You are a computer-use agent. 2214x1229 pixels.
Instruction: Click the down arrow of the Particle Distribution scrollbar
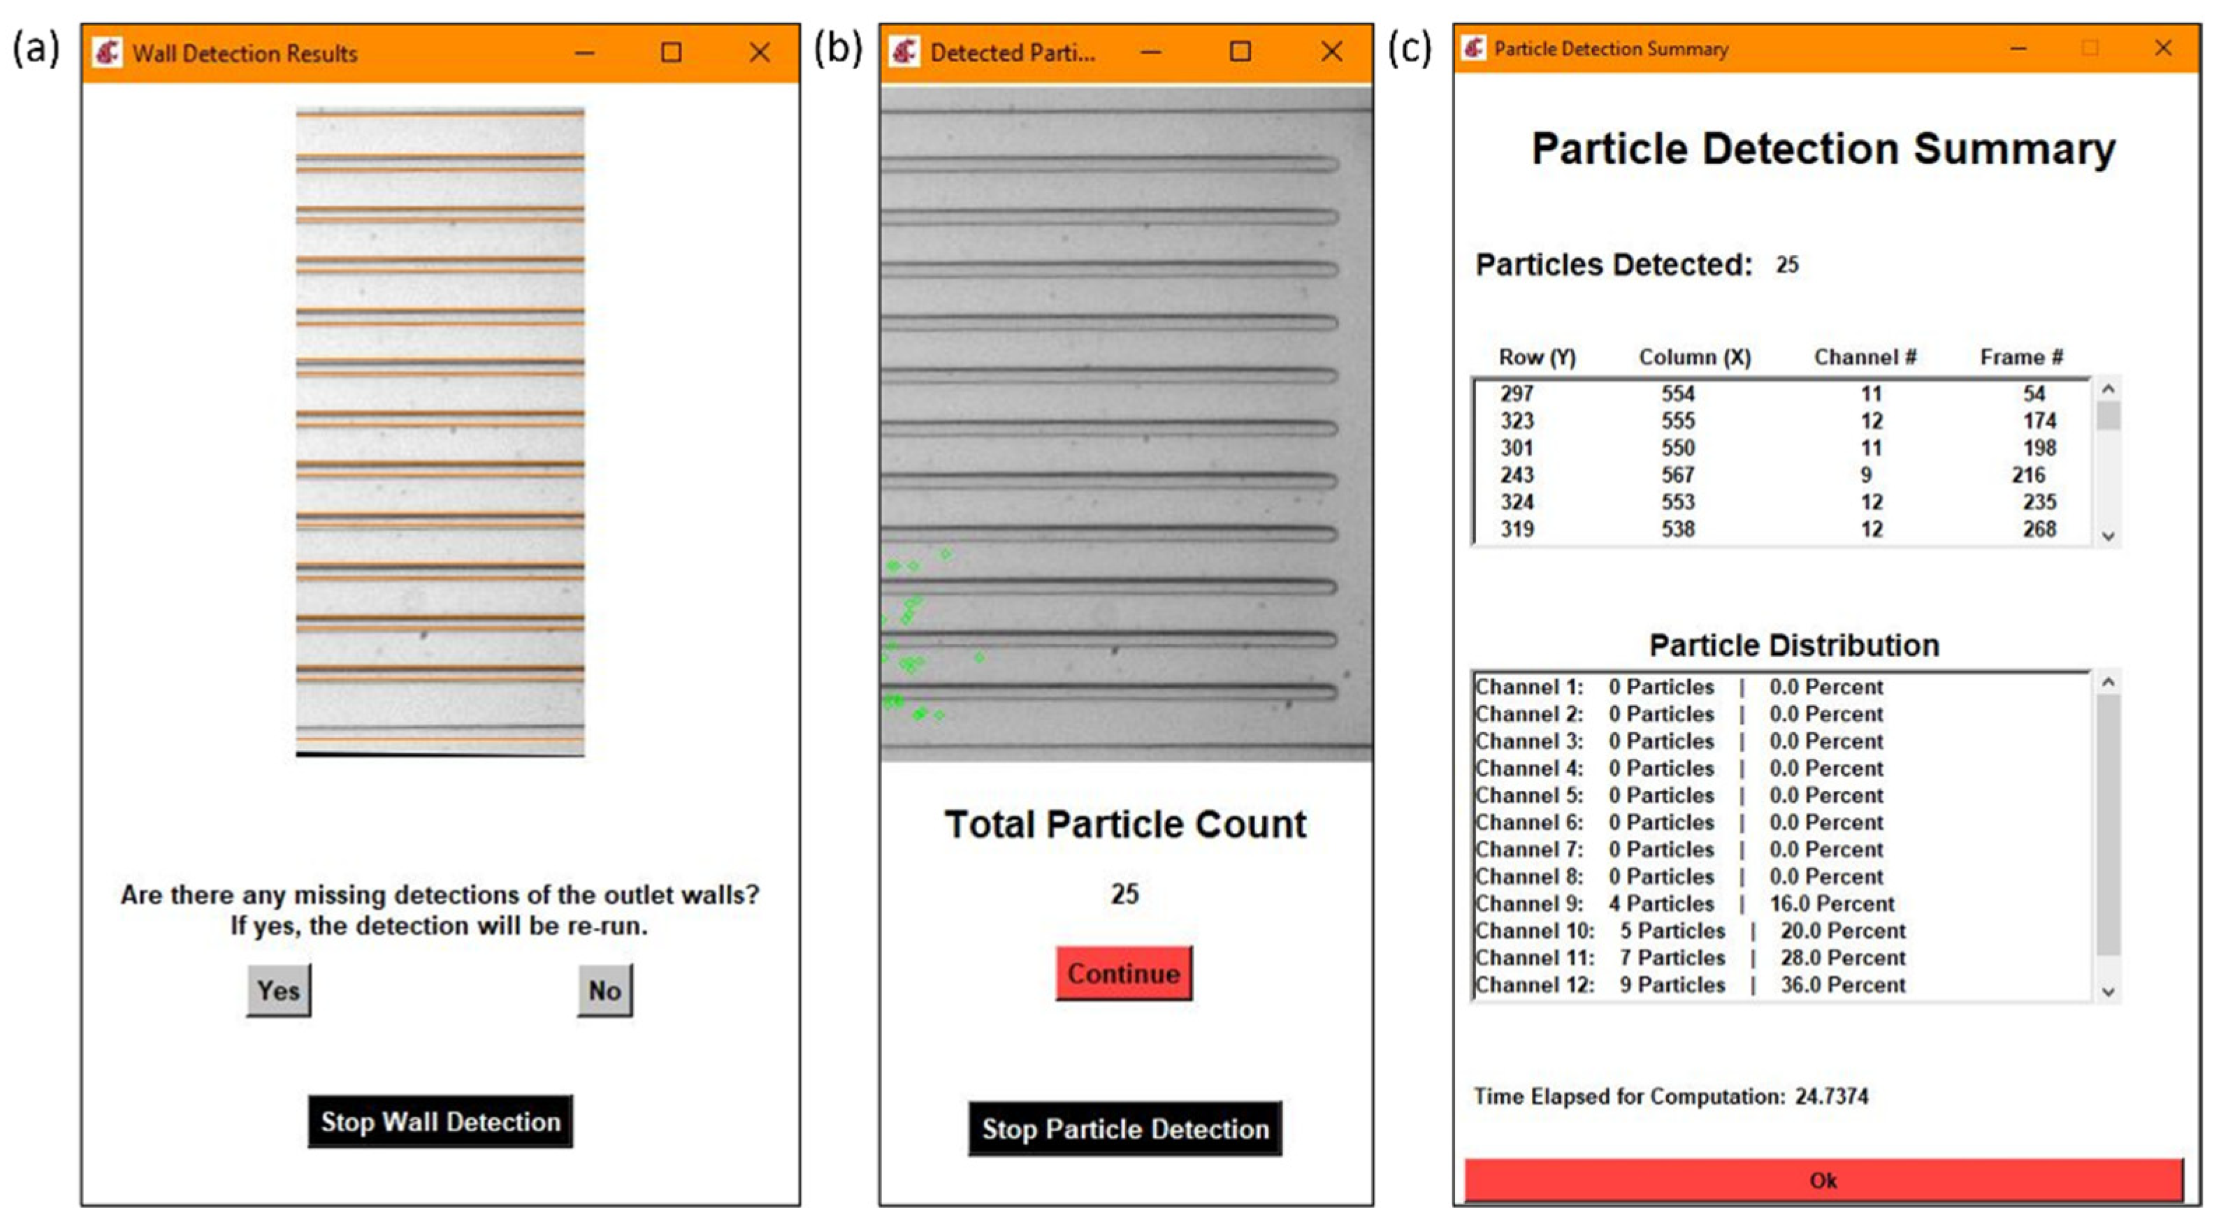[x=2108, y=991]
